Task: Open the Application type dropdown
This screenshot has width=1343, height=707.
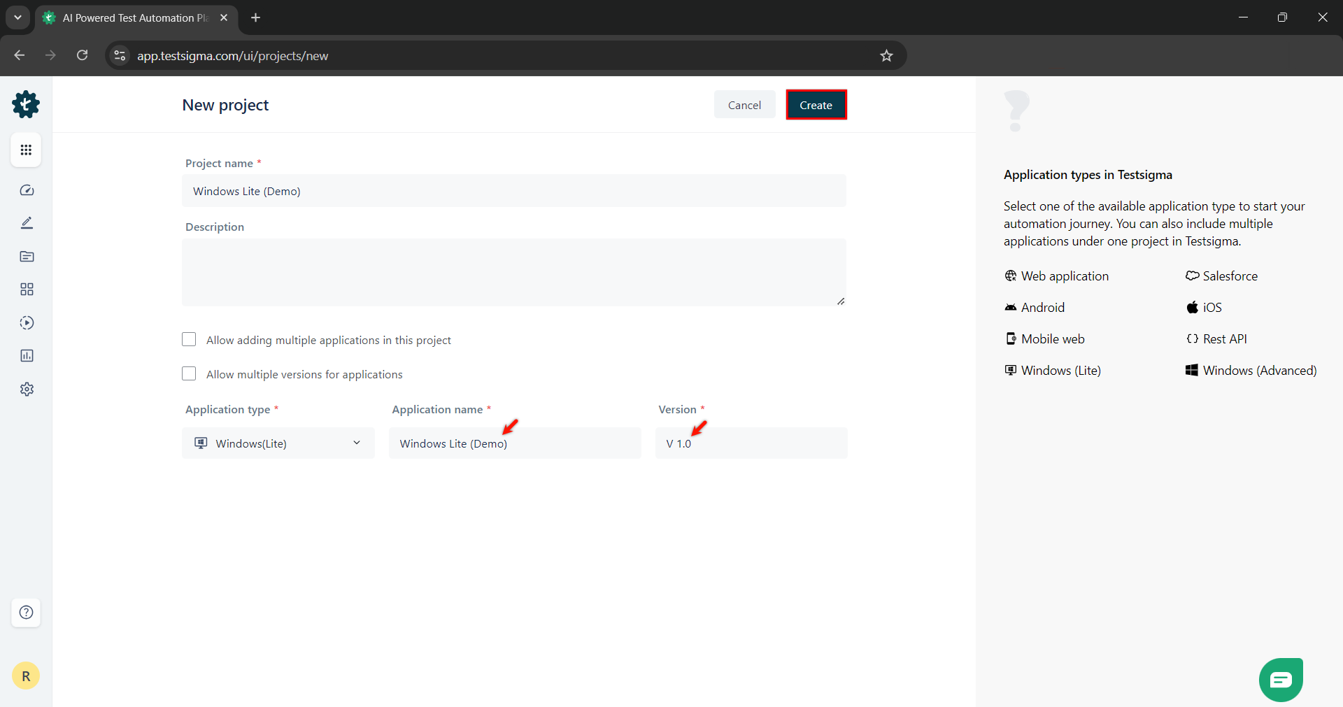Action: pyautogui.click(x=278, y=443)
